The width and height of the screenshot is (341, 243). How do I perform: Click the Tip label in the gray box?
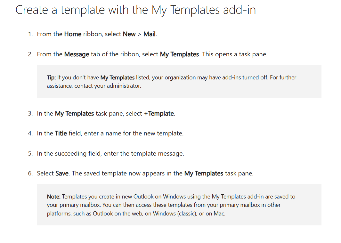[x=51, y=78]
